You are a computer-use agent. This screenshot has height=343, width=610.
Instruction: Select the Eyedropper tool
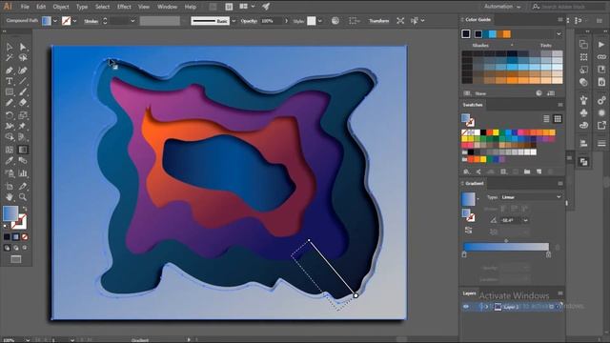[x=10, y=161]
